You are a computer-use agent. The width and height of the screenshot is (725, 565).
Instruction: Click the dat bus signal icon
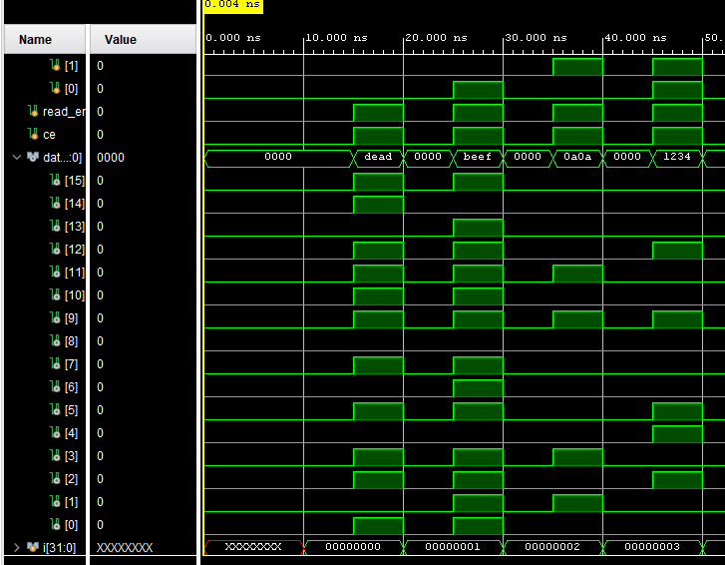[x=33, y=158]
